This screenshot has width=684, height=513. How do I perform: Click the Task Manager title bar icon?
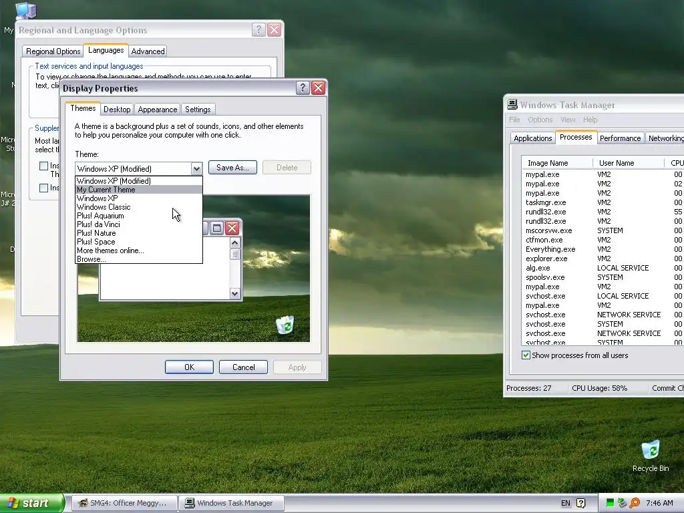click(x=512, y=104)
